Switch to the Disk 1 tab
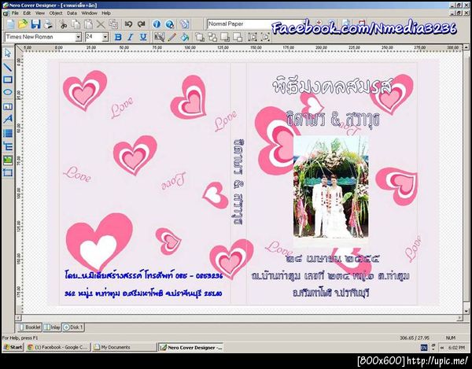This screenshot has width=472, height=369. 73,327
